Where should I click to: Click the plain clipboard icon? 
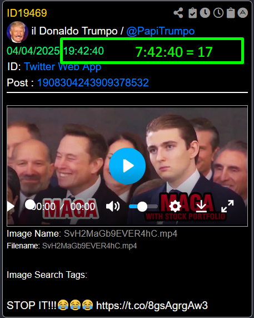[x=231, y=13]
